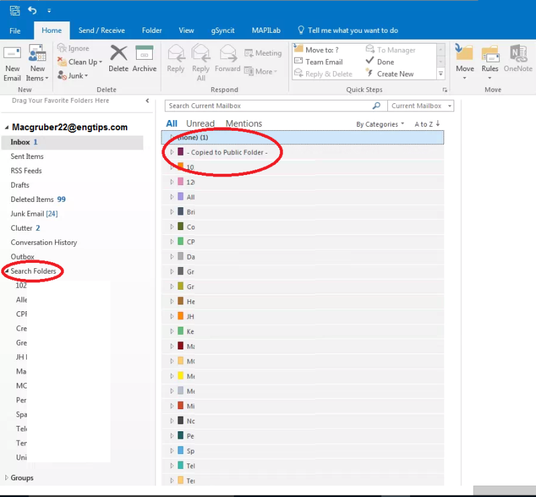536x497 pixels.
Task: Open the Inbox folder
Action: pos(72,142)
